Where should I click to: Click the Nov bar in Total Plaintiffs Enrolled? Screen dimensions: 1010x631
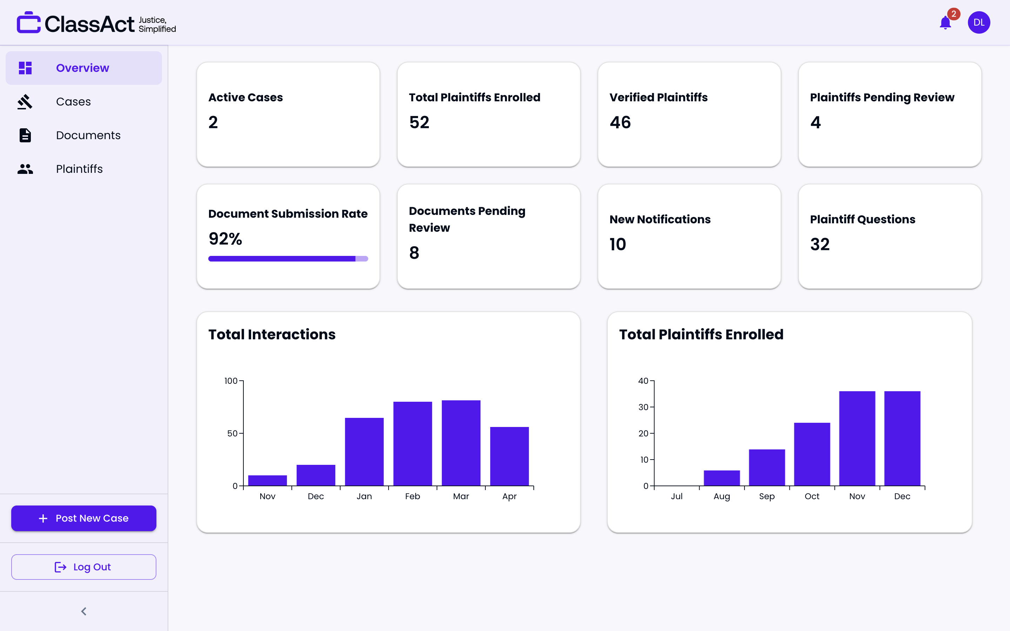[857, 438]
